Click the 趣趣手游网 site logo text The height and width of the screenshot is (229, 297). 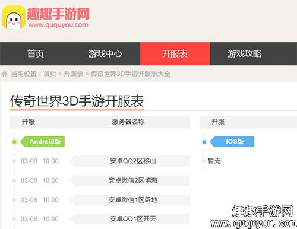pyautogui.click(x=58, y=14)
